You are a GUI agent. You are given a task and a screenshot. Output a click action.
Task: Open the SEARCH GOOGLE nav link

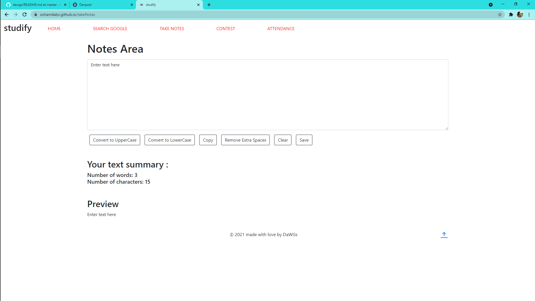[110, 29]
